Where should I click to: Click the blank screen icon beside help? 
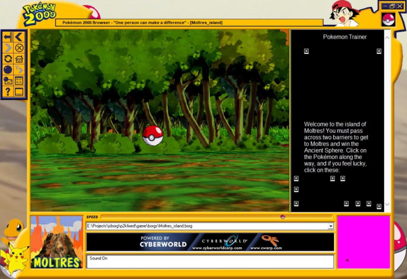point(19,92)
